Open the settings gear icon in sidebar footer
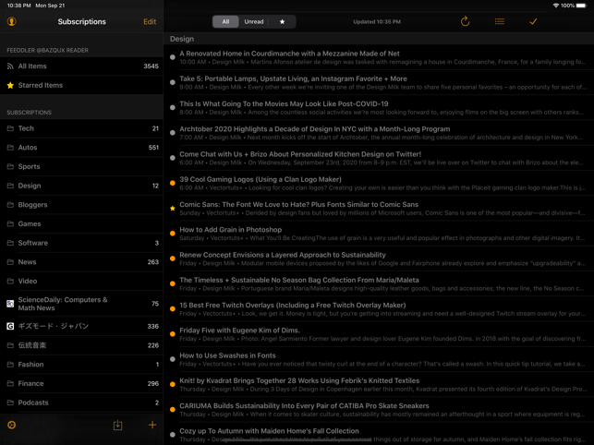Screen dimensions: 594x445 pos(12,425)
